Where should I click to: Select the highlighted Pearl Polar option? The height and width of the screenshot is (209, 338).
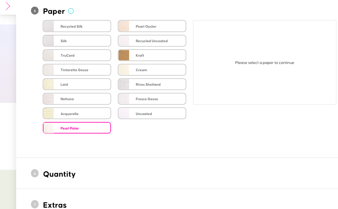pos(77,128)
